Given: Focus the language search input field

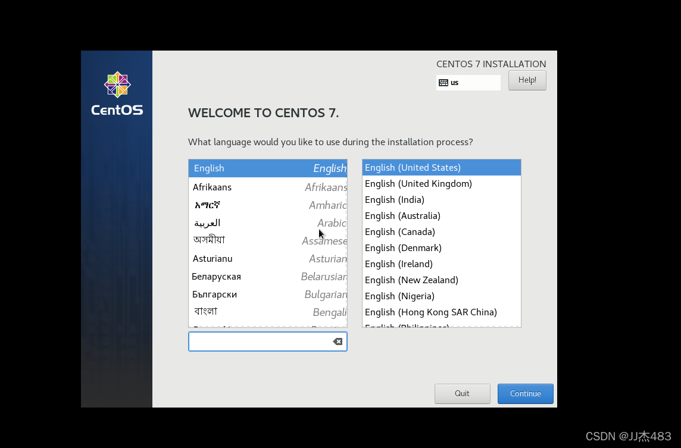Looking at the screenshot, I should point(267,342).
